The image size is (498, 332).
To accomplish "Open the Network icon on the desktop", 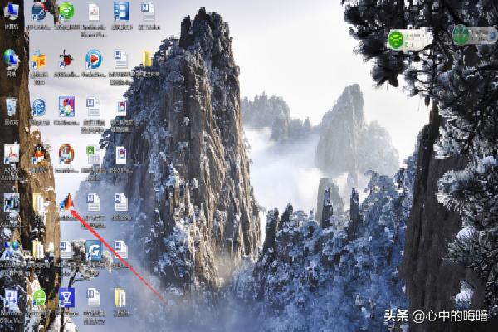I will [x=11, y=59].
